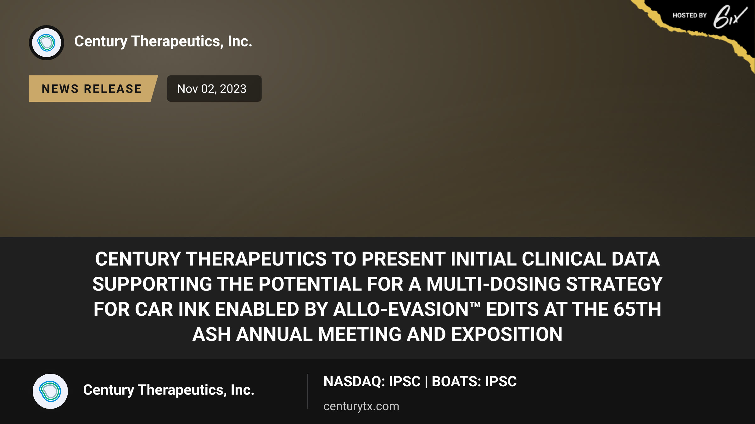This screenshot has width=755, height=424.
Task: Click the MULTI-DOSING STRATEGY headline phrase
Action: tap(544, 284)
